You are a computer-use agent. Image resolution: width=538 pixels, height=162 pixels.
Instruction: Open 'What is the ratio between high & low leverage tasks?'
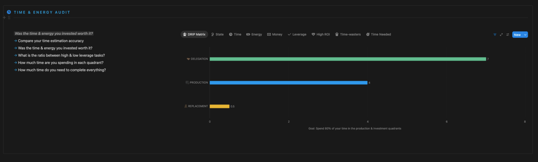point(61,55)
